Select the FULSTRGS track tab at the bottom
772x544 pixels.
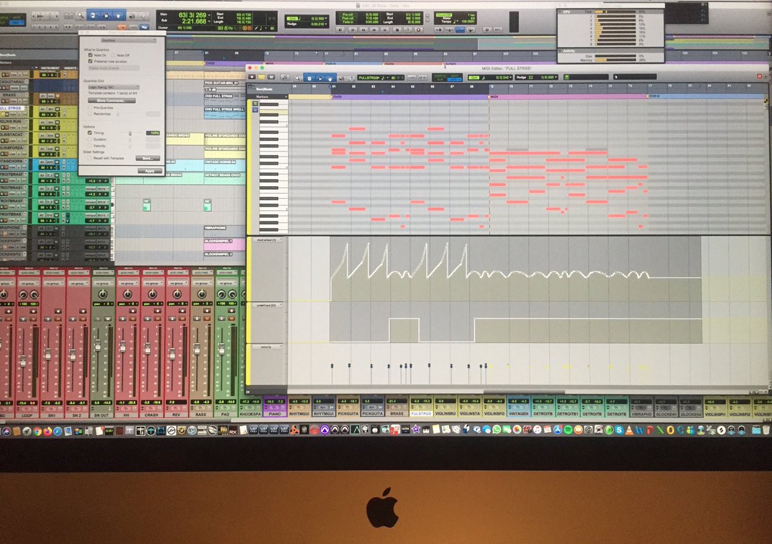coord(421,415)
